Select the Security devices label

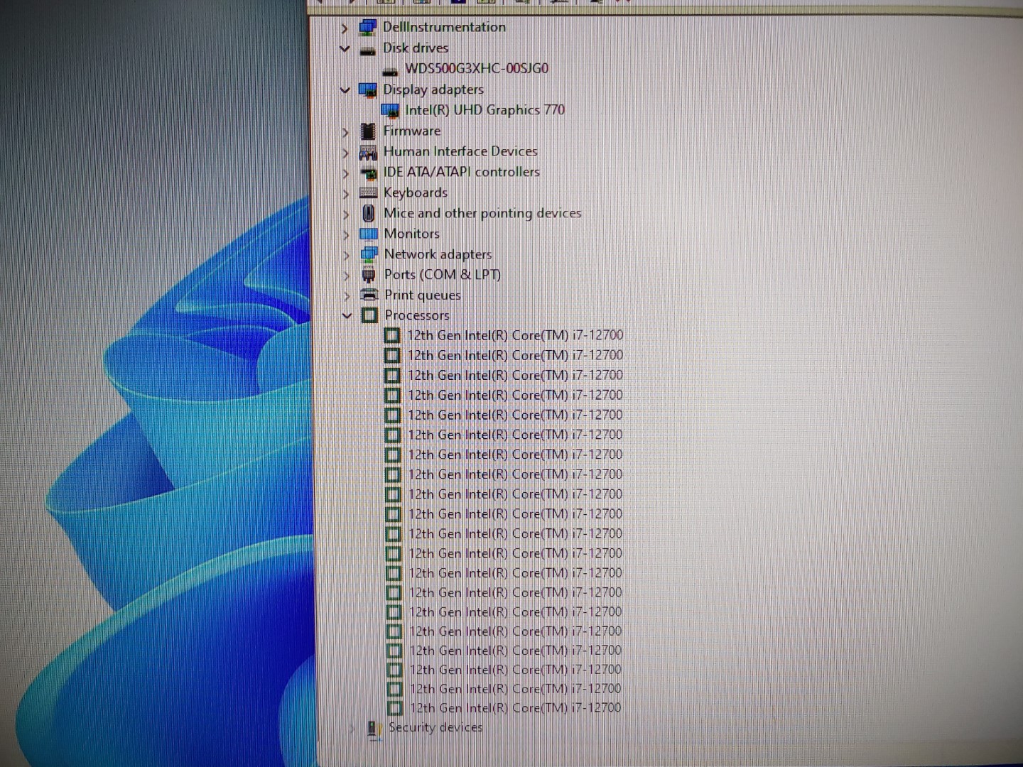tap(435, 727)
